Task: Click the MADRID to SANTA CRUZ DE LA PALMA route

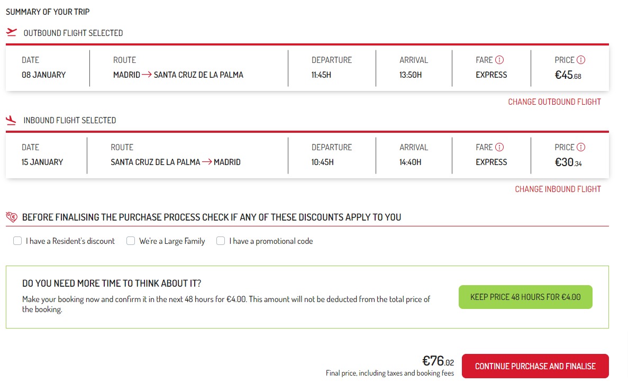Action: (178, 75)
